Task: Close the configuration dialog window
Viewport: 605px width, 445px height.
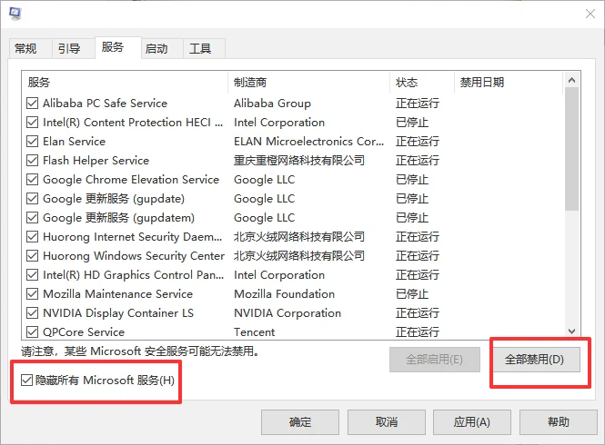Action: [590, 15]
